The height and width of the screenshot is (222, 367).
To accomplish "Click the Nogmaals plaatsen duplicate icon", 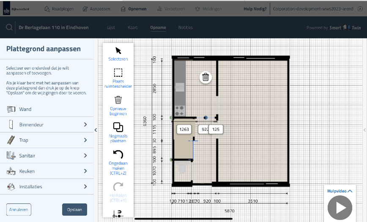I will 118,127.
